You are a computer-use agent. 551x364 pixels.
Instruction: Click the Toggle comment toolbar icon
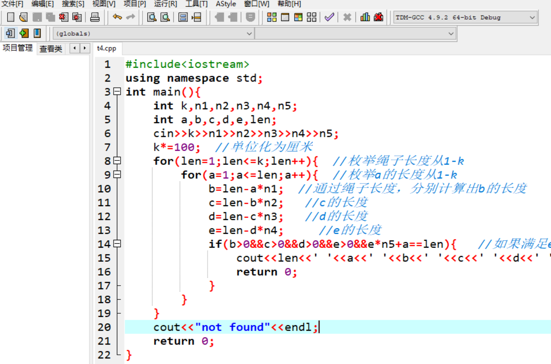pos(250,17)
